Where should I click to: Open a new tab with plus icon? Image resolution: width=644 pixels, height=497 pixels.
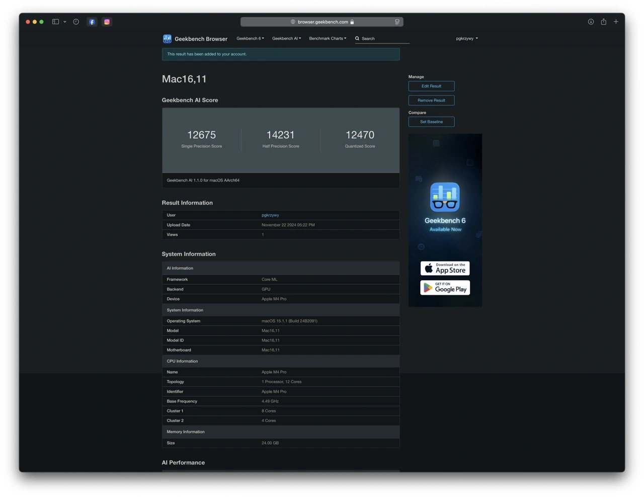coord(616,22)
